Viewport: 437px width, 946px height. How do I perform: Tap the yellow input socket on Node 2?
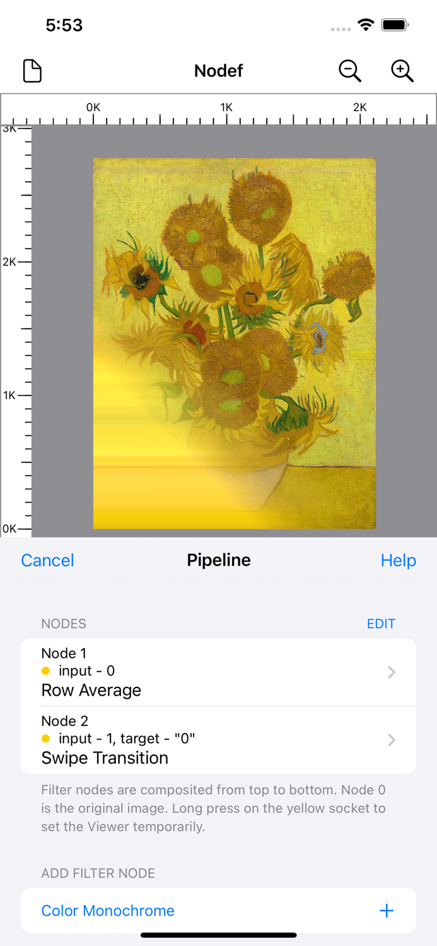(x=45, y=739)
